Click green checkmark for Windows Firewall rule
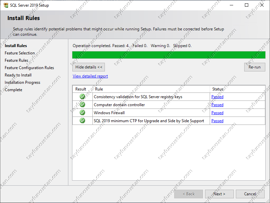Image resolution: width=270 pixels, height=203 pixels. pos(82,113)
